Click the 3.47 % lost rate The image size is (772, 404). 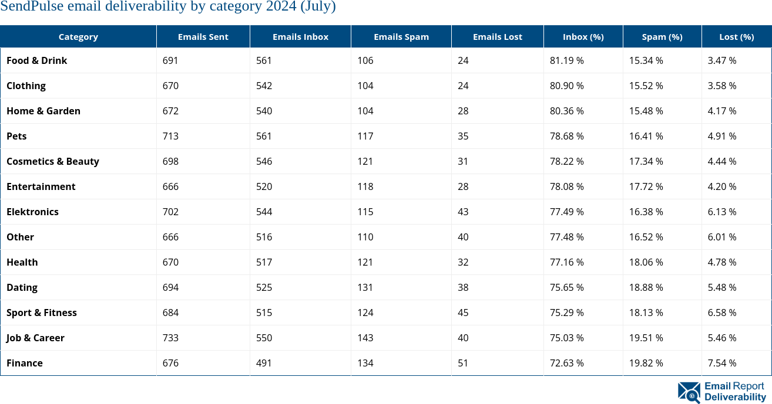click(722, 60)
